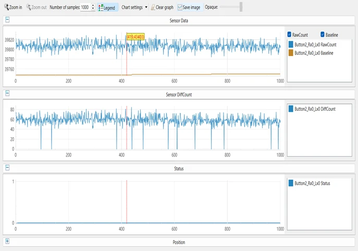
Task: Collapse the Status panel
Action: [x=7, y=168]
